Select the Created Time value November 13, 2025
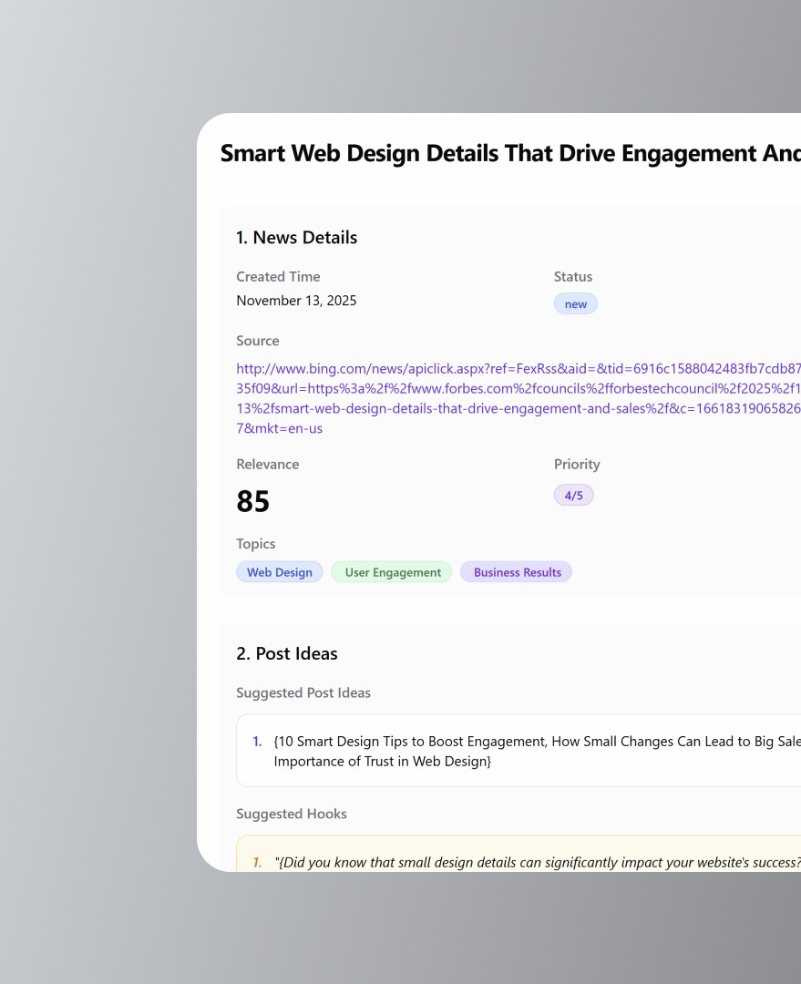 click(296, 300)
